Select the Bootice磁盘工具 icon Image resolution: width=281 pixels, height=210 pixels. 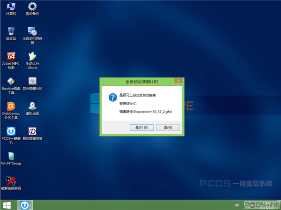tap(11, 86)
